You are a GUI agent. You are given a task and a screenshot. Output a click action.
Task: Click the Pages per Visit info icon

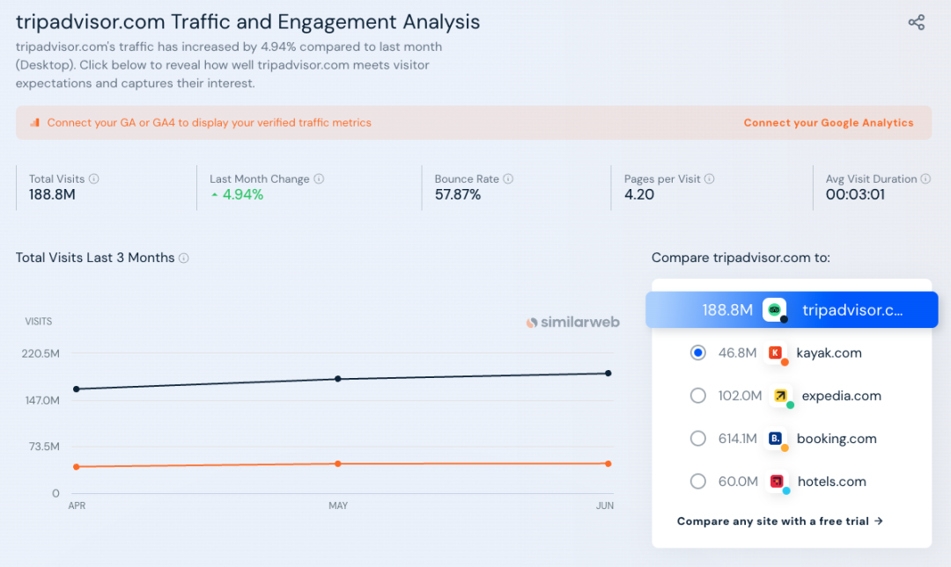pos(710,178)
